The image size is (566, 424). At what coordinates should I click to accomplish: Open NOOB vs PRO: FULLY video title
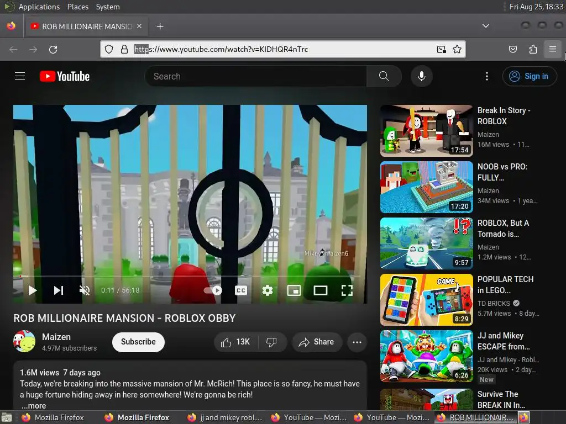502,172
